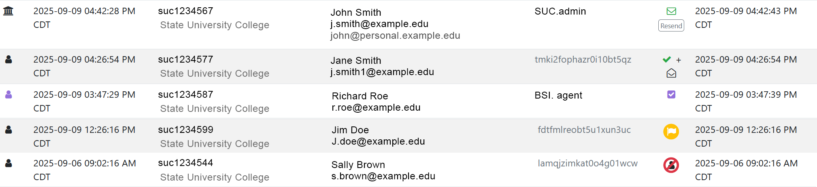Open the tmki2fophazr0i10bt5qz token link
The width and height of the screenshot is (817, 187).
pos(583,60)
